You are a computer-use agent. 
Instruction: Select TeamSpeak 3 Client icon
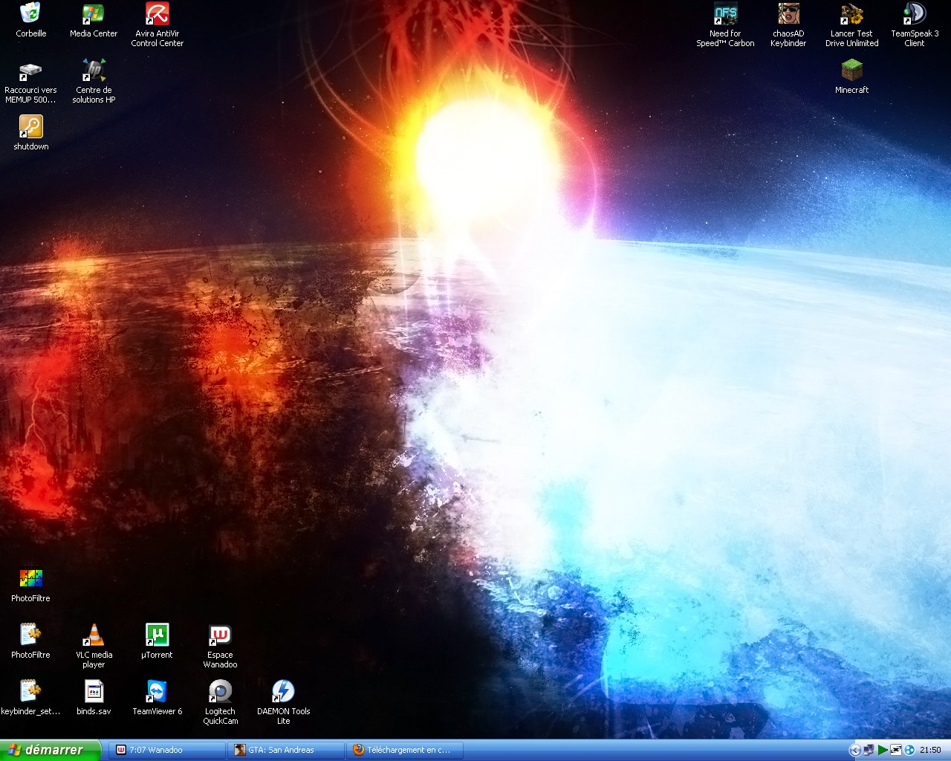click(915, 25)
